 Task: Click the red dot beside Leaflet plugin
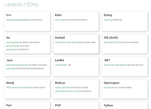69,65
